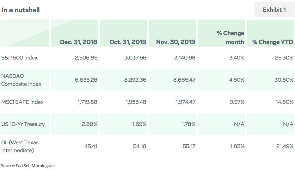The width and height of the screenshot is (295, 170).
Task: Select the S&P 500 Index row label
Action: [x=19, y=58]
